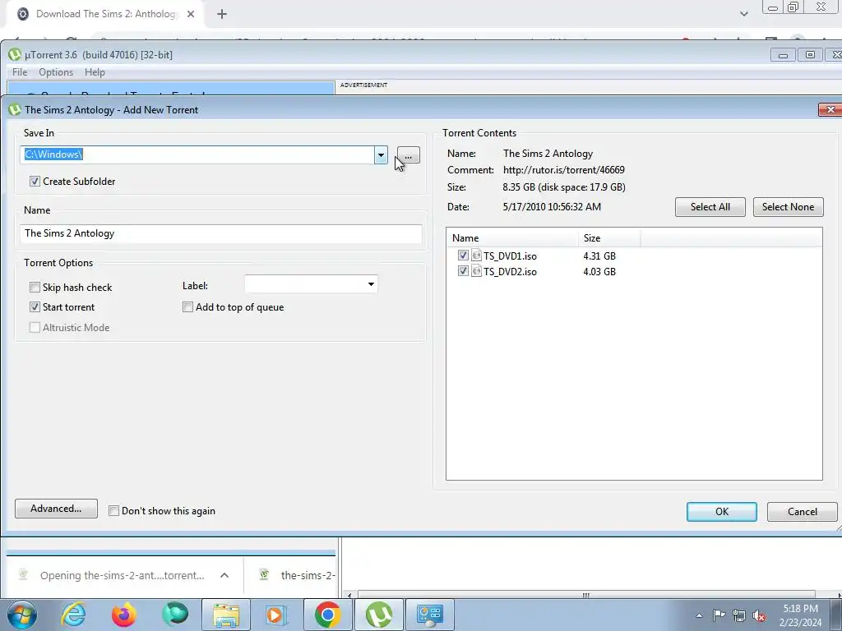Viewport: 842px width, 631px height.
Task: Click the browse folder button beside Save In
Action: pyautogui.click(x=408, y=155)
